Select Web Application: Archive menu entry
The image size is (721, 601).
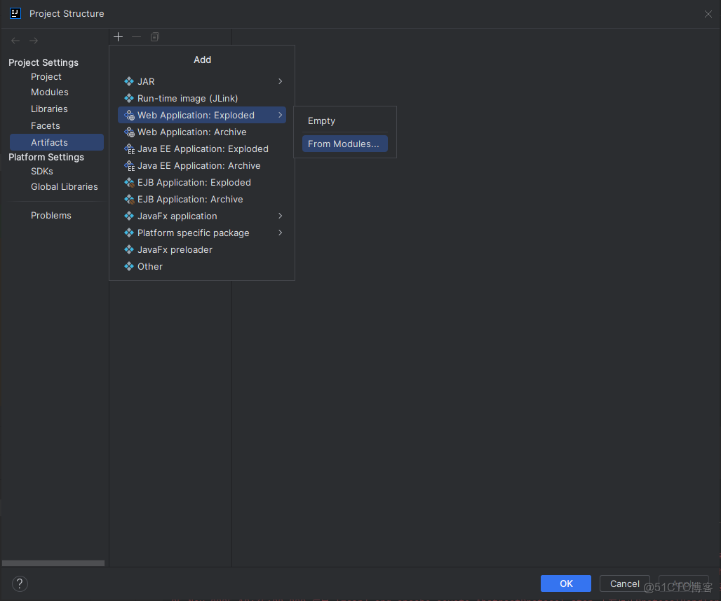point(192,132)
